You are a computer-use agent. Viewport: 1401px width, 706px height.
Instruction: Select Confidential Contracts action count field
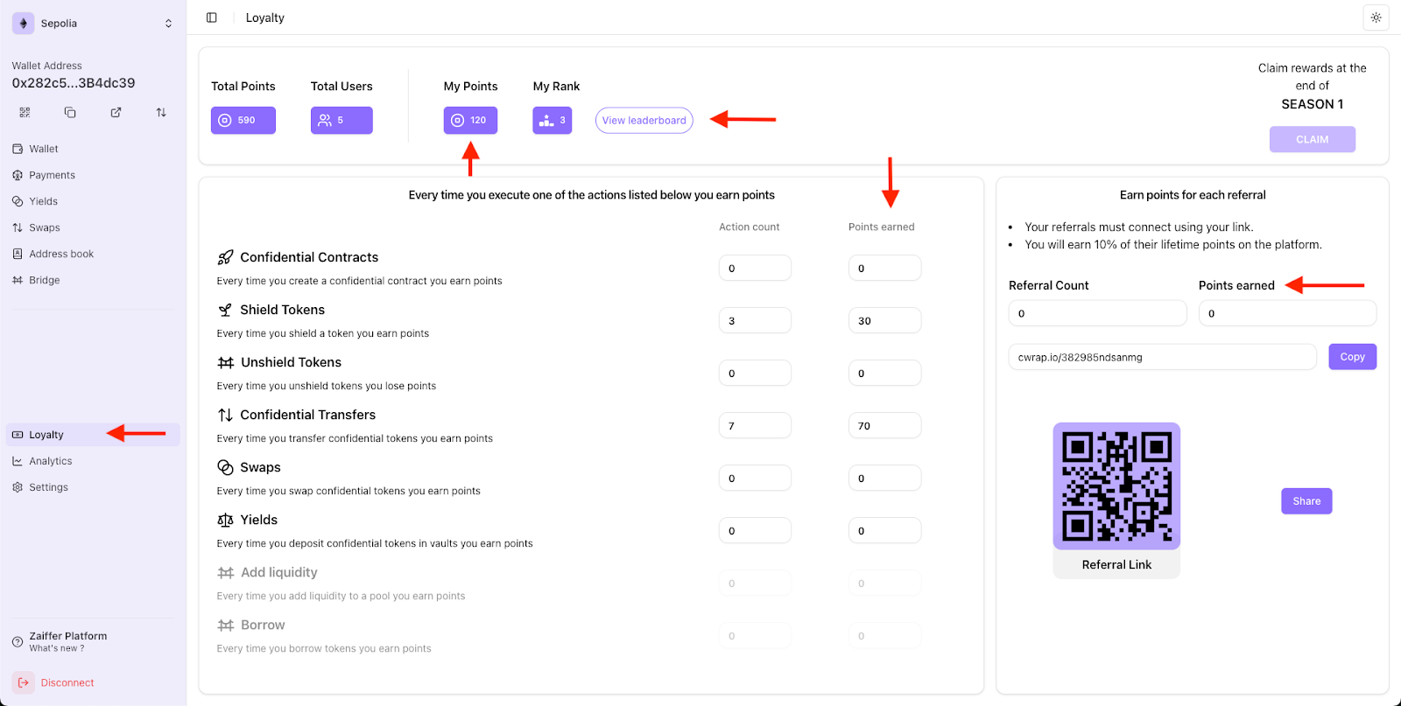click(x=755, y=268)
